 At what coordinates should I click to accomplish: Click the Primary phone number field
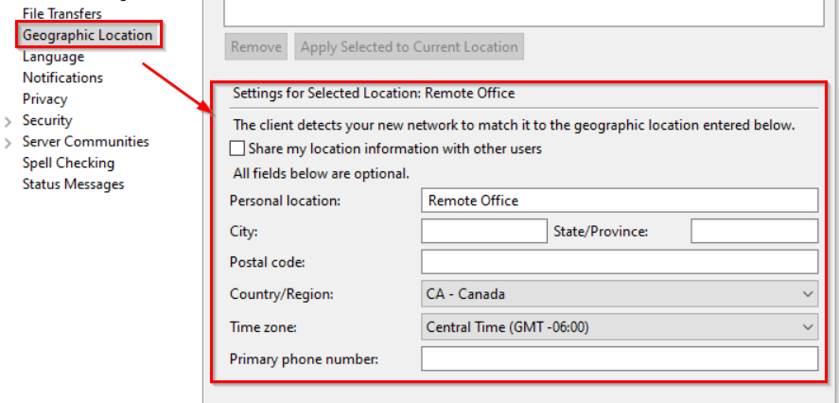click(619, 359)
